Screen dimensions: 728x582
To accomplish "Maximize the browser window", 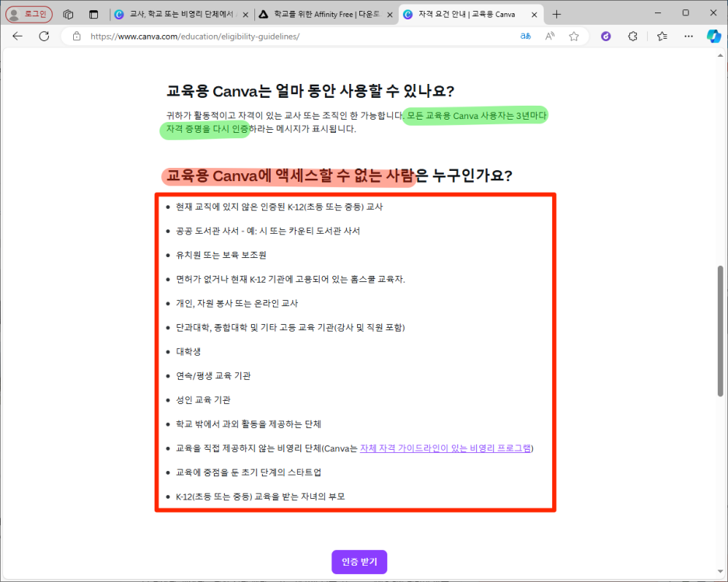I will point(686,13).
